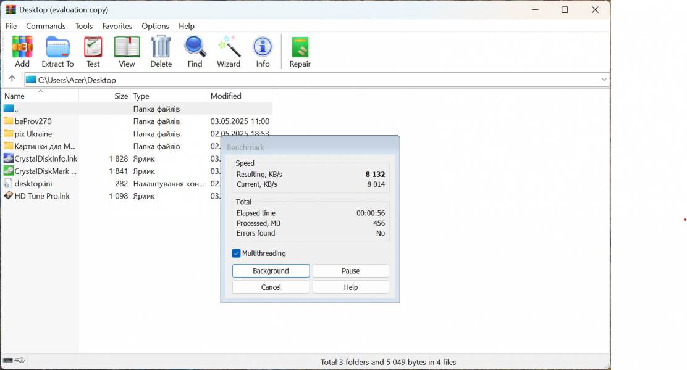Click the Resulting speed value '8 132'
Viewport: 687px width, 370px height.
(375, 174)
